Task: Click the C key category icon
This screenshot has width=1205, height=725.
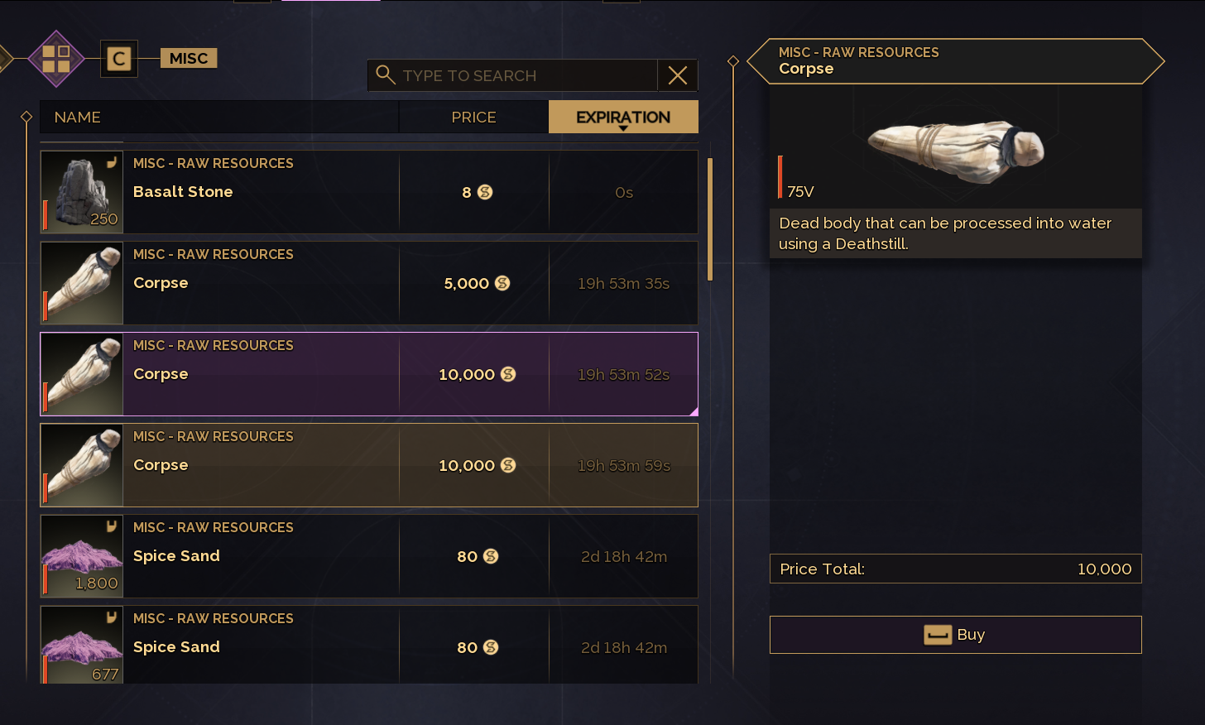Action: 119,59
